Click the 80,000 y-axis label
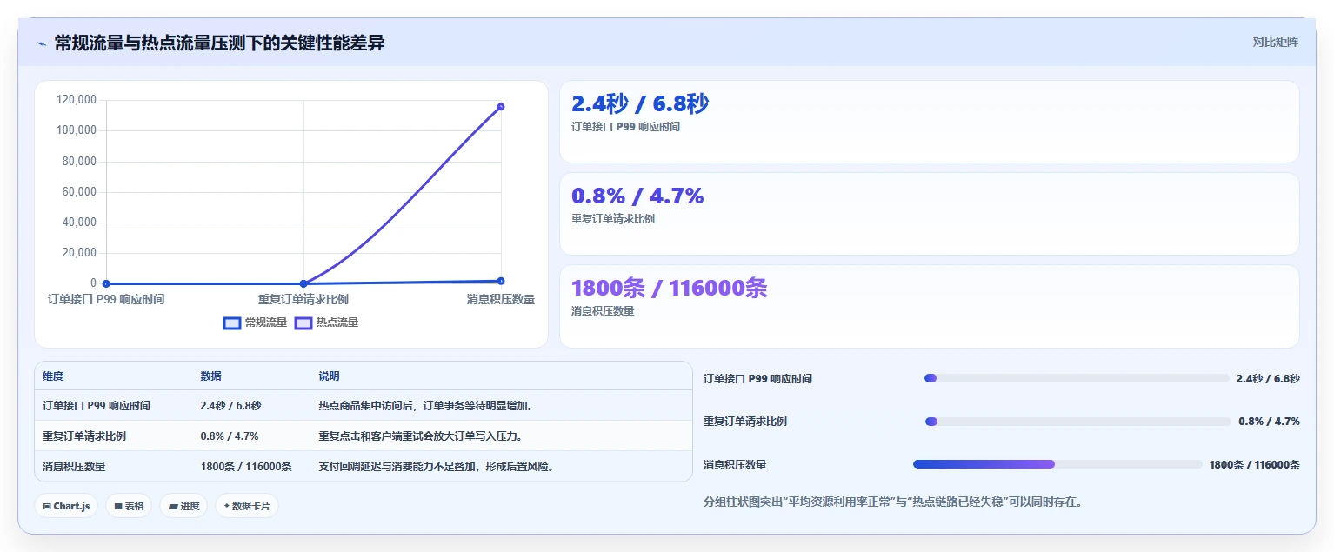Image resolution: width=1334 pixels, height=552 pixels. 79,161
